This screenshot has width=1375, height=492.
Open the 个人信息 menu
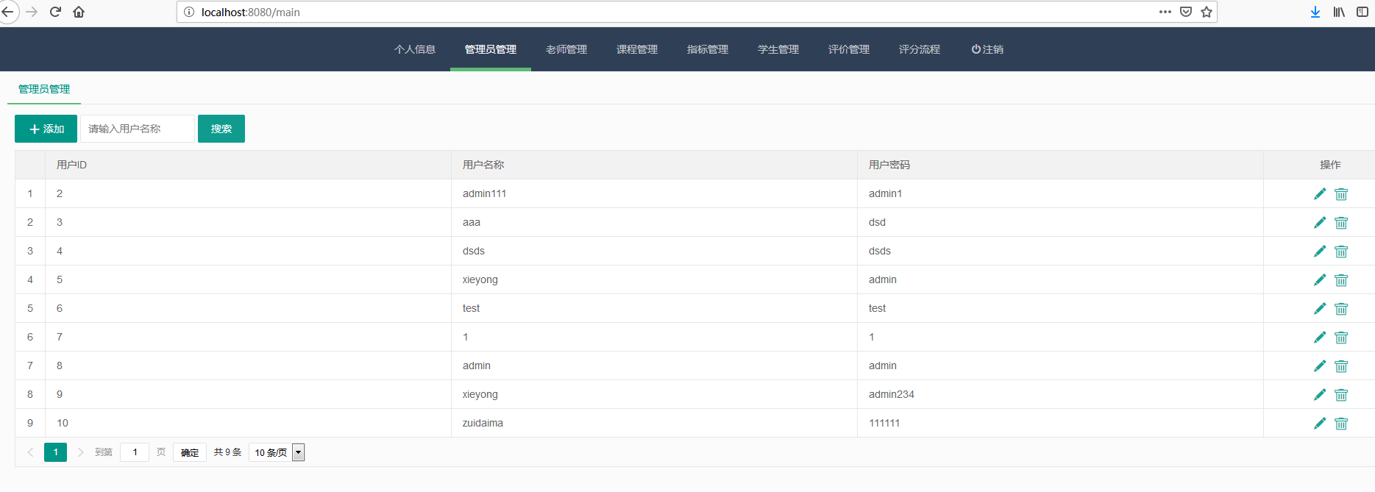pyautogui.click(x=415, y=49)
